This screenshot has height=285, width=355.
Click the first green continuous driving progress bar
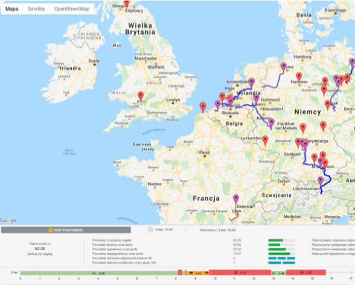click(281, 240)
